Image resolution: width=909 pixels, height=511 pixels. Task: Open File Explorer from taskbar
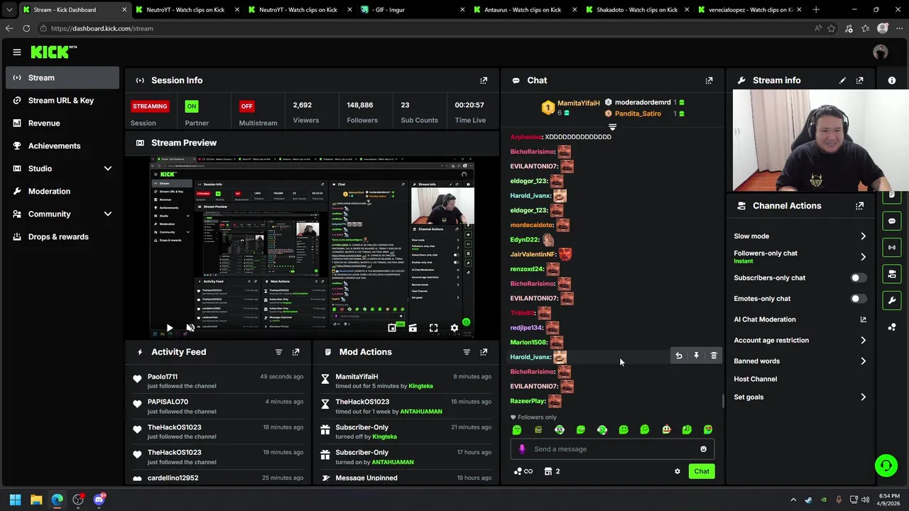coord(36,500)
